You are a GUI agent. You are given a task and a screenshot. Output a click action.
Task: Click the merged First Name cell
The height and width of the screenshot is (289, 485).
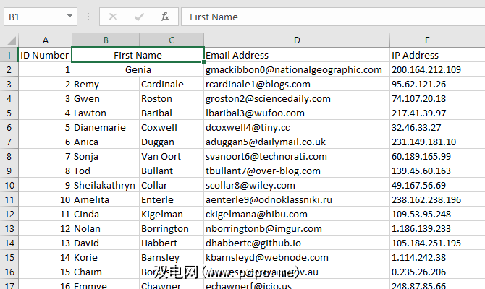click(x=138, y=55)
